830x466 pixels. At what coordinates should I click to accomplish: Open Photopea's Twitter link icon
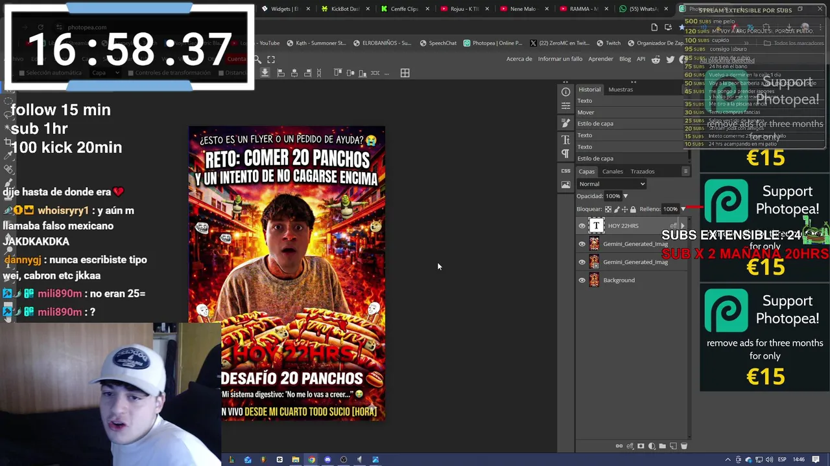point(670,59)
